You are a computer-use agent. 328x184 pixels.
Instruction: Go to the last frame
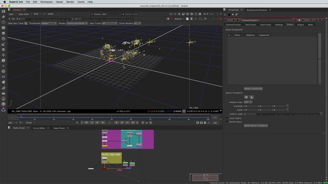tap(133, 123)
